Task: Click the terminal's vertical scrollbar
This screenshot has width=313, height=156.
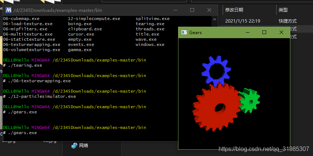Action: pyautogui.click(x=214, y=74)
